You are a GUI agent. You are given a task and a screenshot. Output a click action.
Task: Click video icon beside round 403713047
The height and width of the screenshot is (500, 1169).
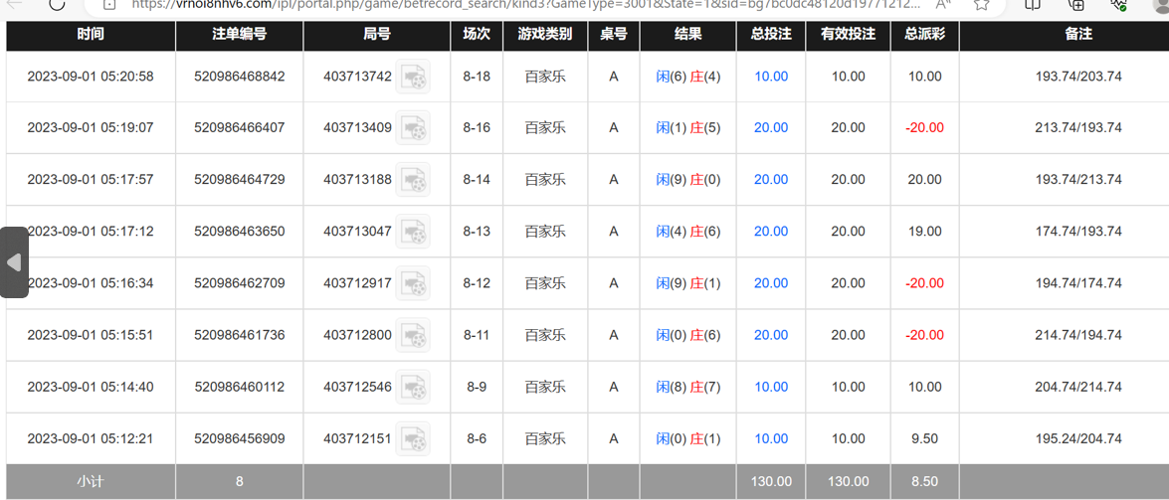pos(413,232)
